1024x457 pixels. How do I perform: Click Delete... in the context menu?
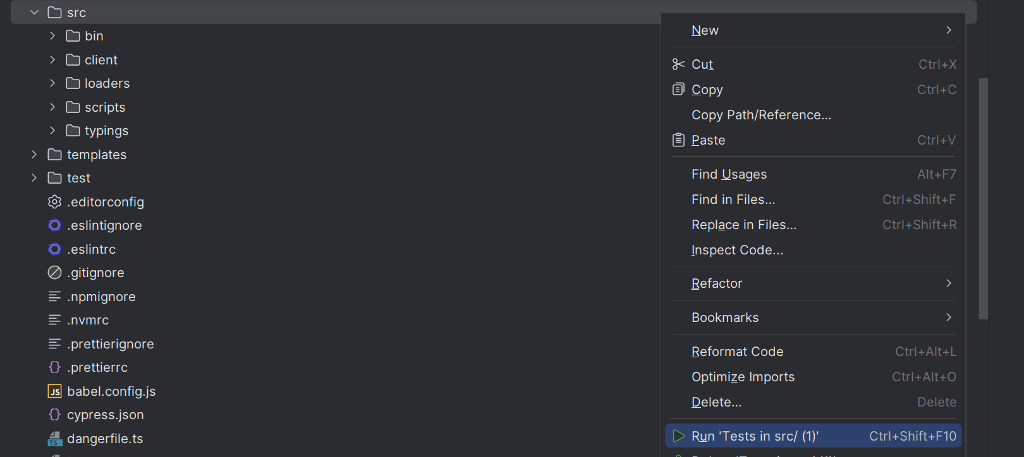pyautogui.click(x=716, y=401)
